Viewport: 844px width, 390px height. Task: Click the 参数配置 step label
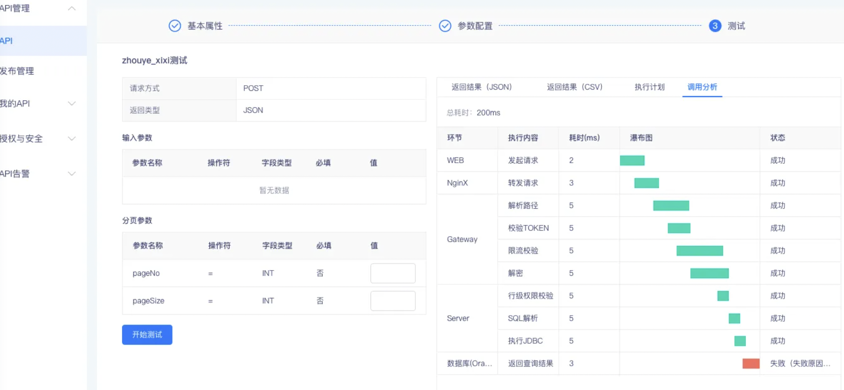(475, 26)
